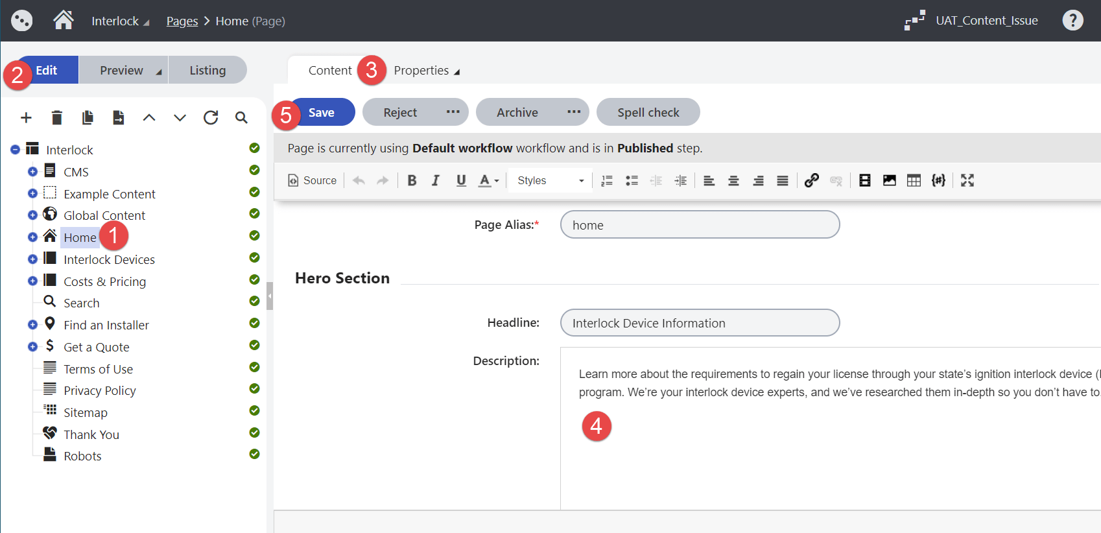Open more options beside Reject

(453, 112)
